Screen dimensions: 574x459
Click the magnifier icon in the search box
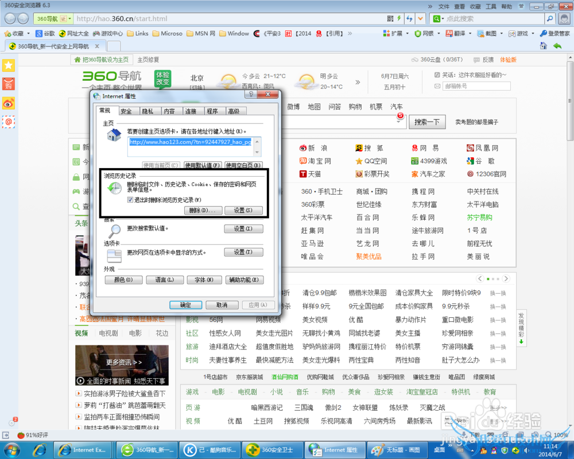pyautogui.click(x=549, y=18)
